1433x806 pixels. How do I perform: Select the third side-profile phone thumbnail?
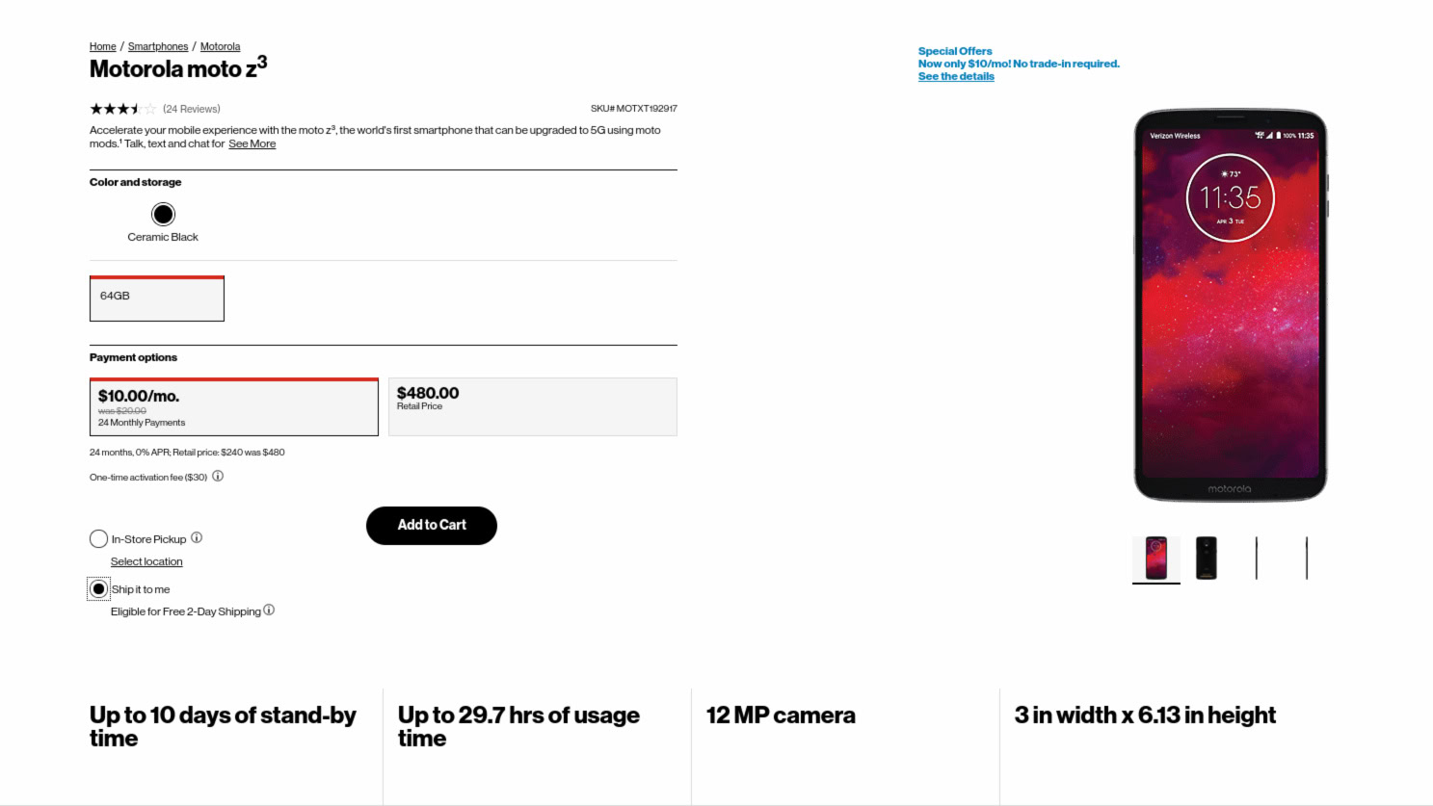point(1257,559)
